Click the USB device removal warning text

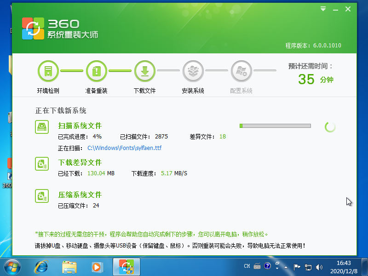point(170,246)
